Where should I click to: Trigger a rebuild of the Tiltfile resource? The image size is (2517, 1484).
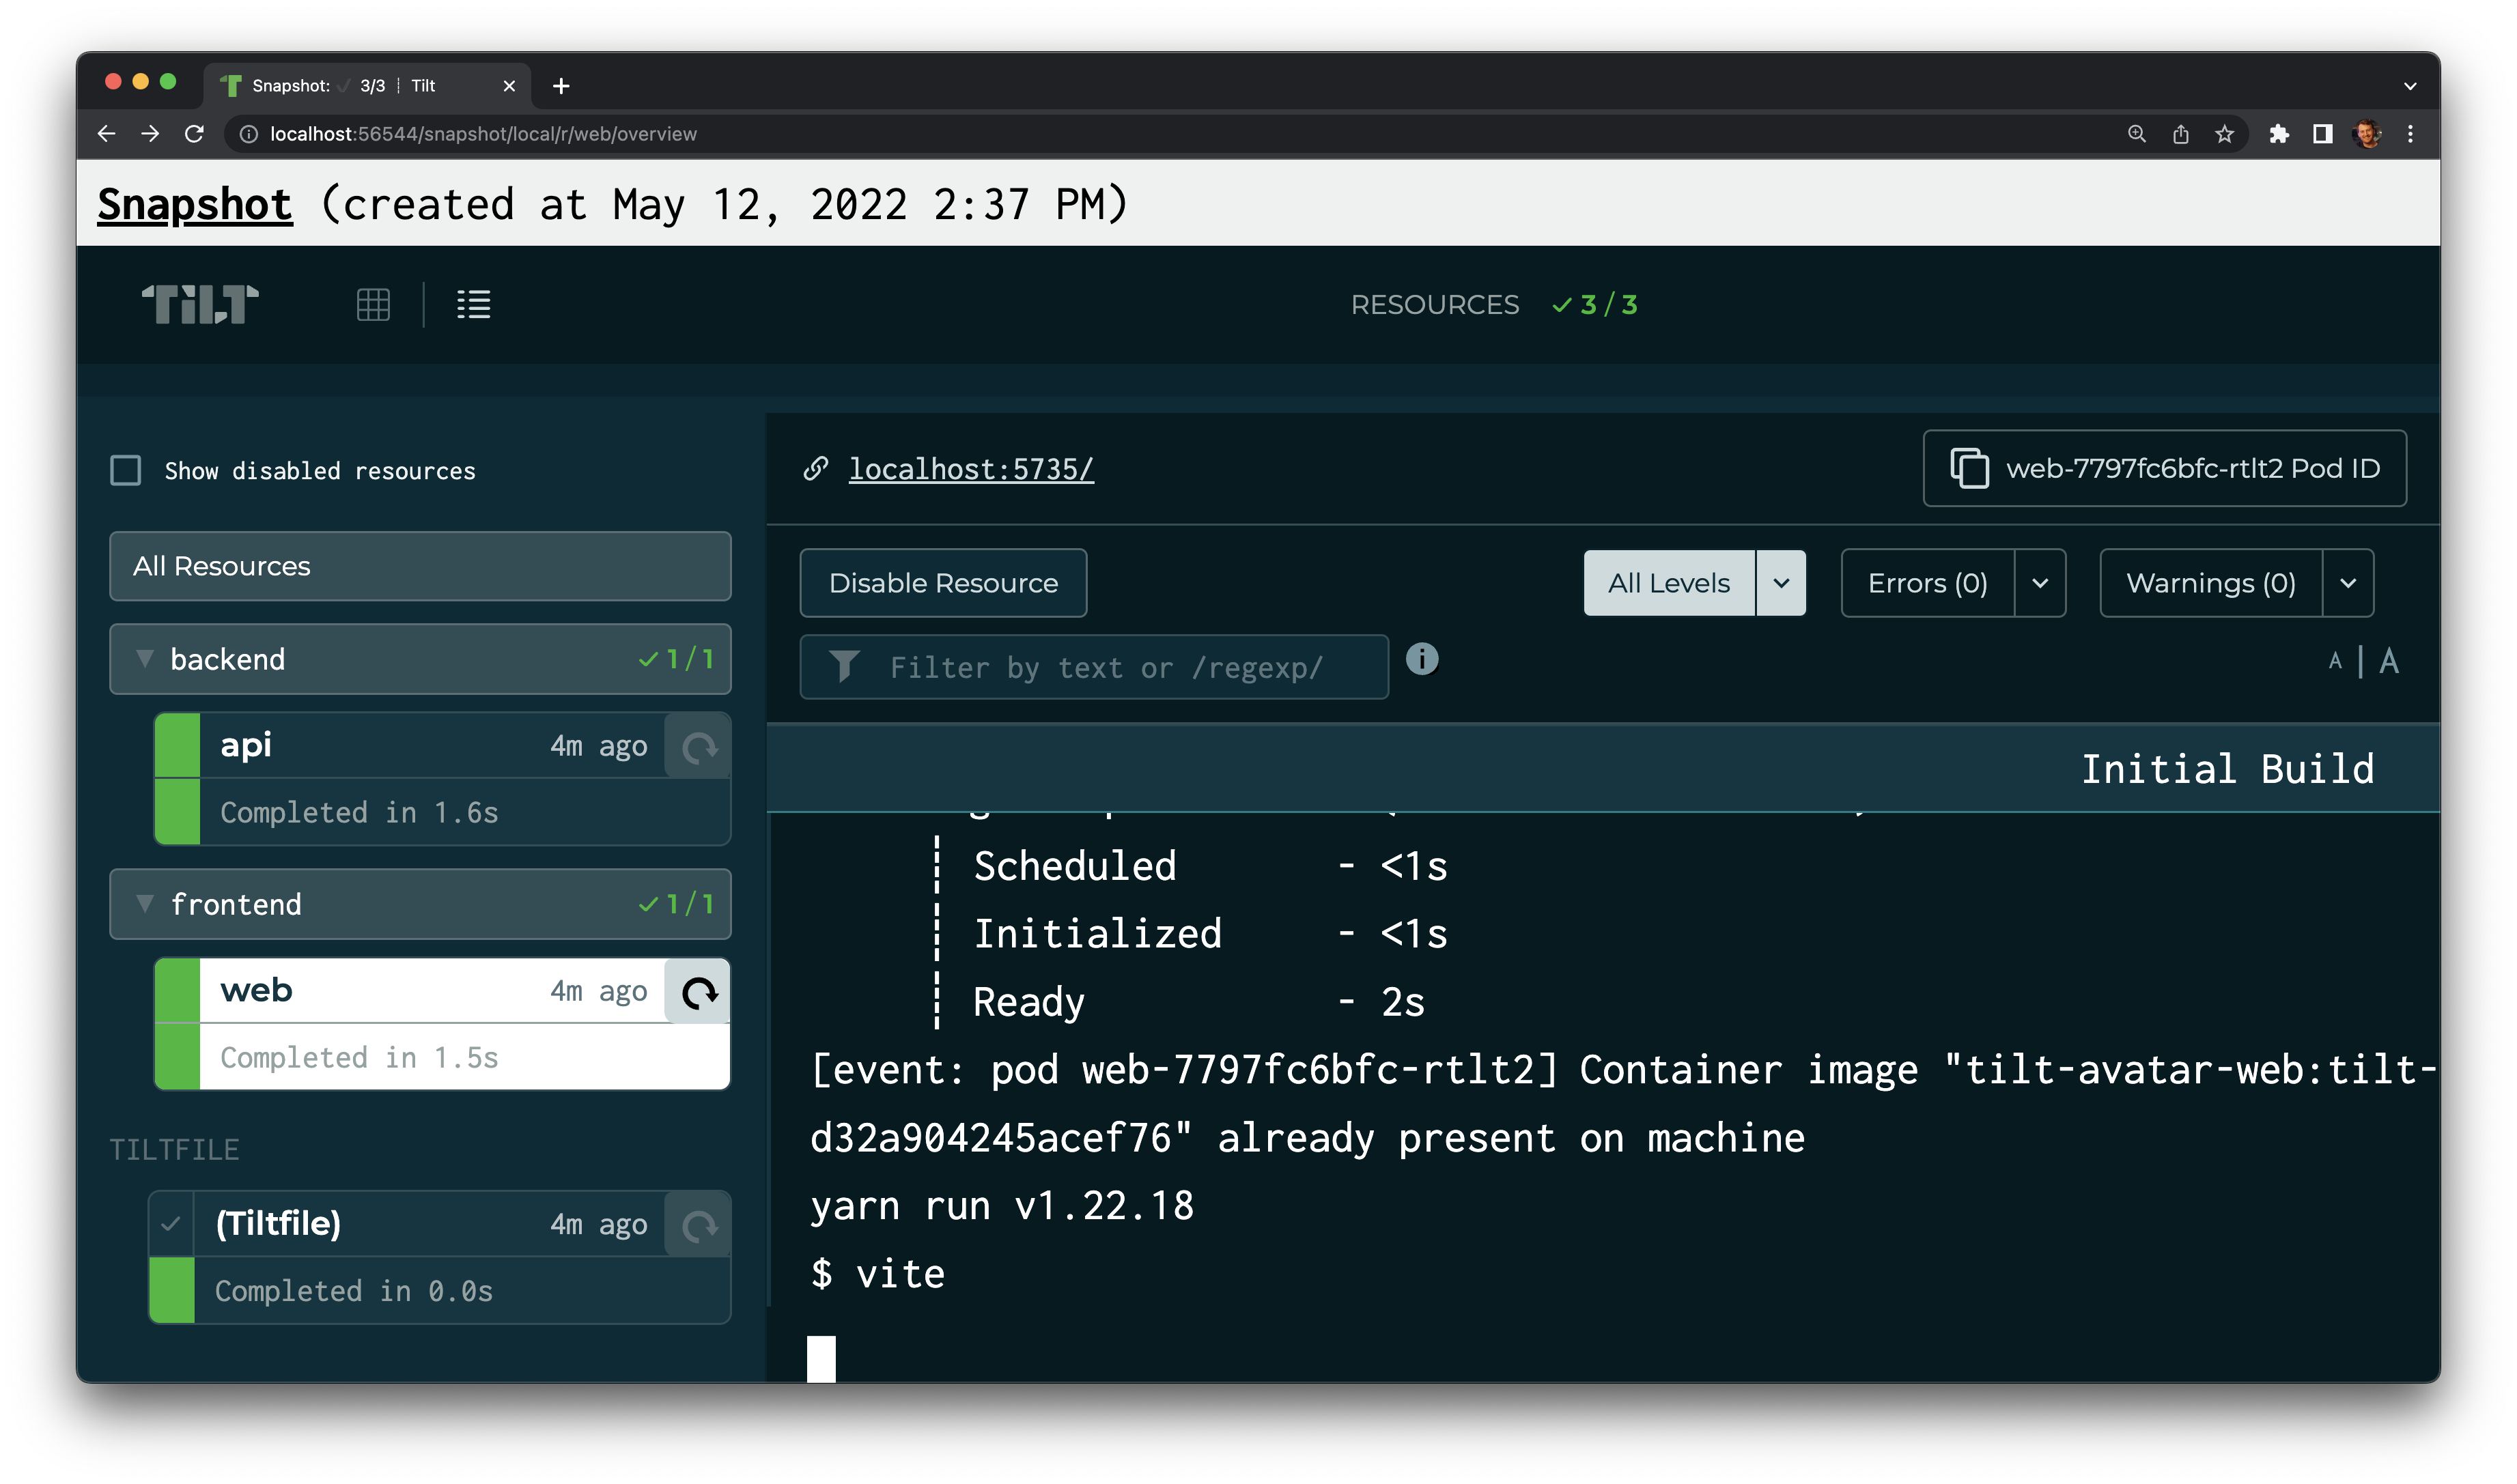click(697, 1223)
